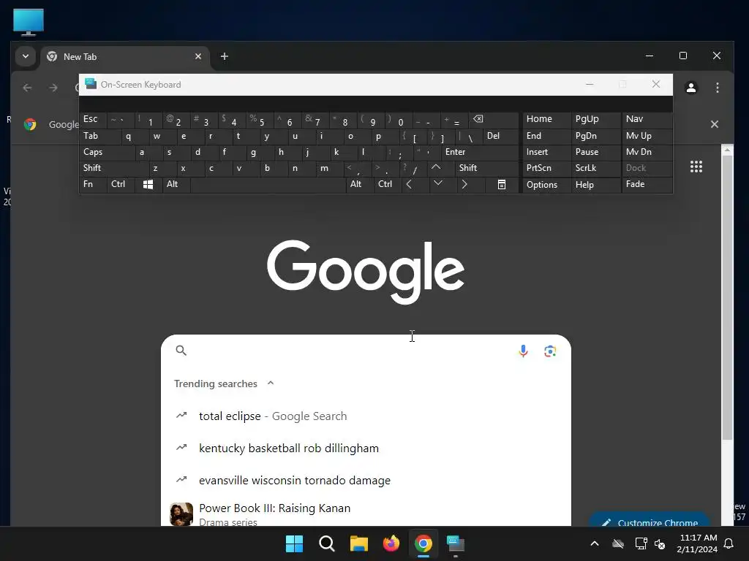Open Chrome's tab search dropdown
This screenshot has height=561, width=749.
coord(26,56)
